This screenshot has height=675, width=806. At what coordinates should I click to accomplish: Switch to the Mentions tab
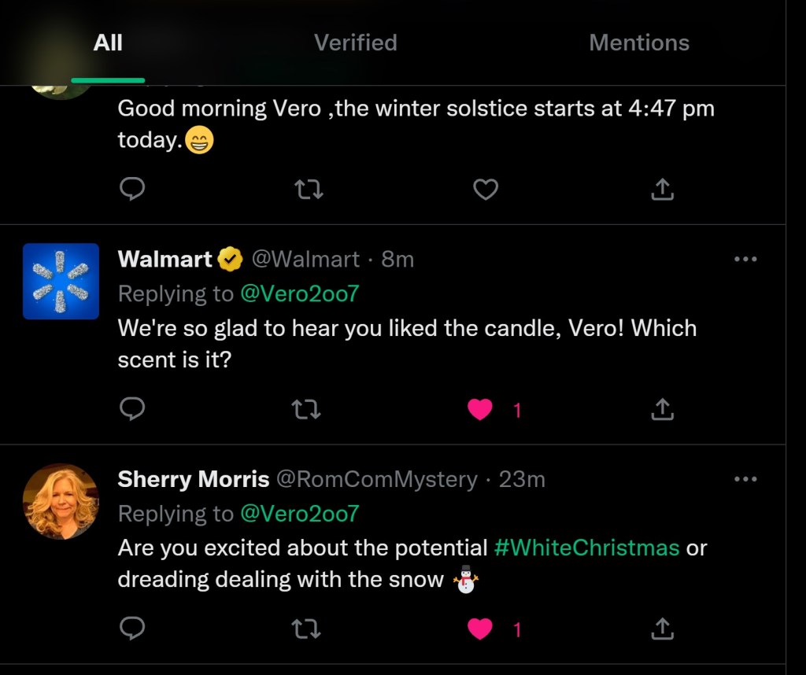(x=638, y=42)
